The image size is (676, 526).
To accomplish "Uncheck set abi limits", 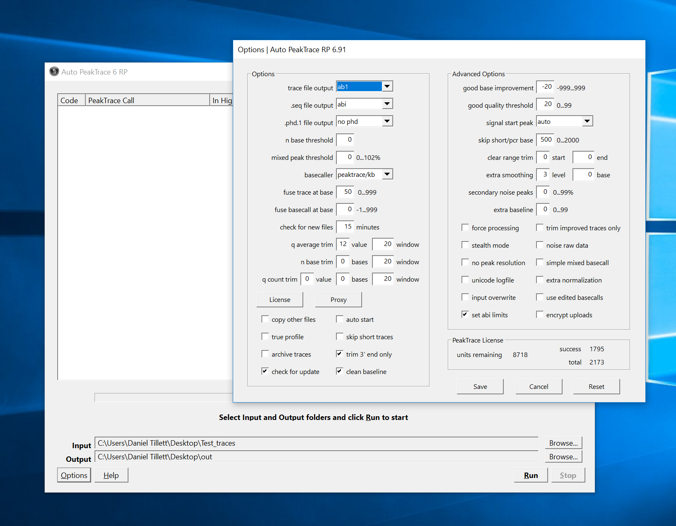I will point(465,315).
